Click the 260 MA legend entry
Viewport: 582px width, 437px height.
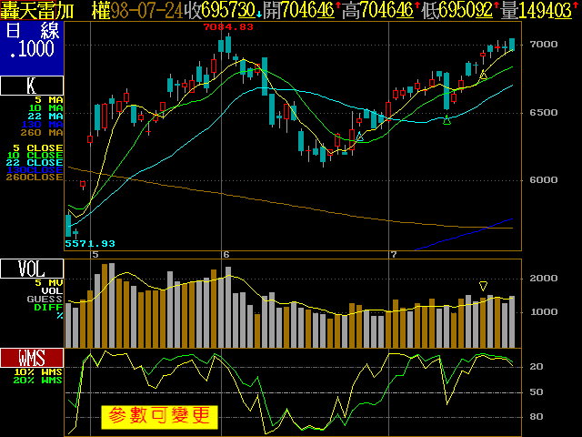(47, 132)
